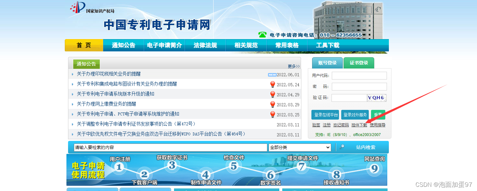477x191 pixels.
Task: Open the 常用表格 menu
Action: point(287,45)
